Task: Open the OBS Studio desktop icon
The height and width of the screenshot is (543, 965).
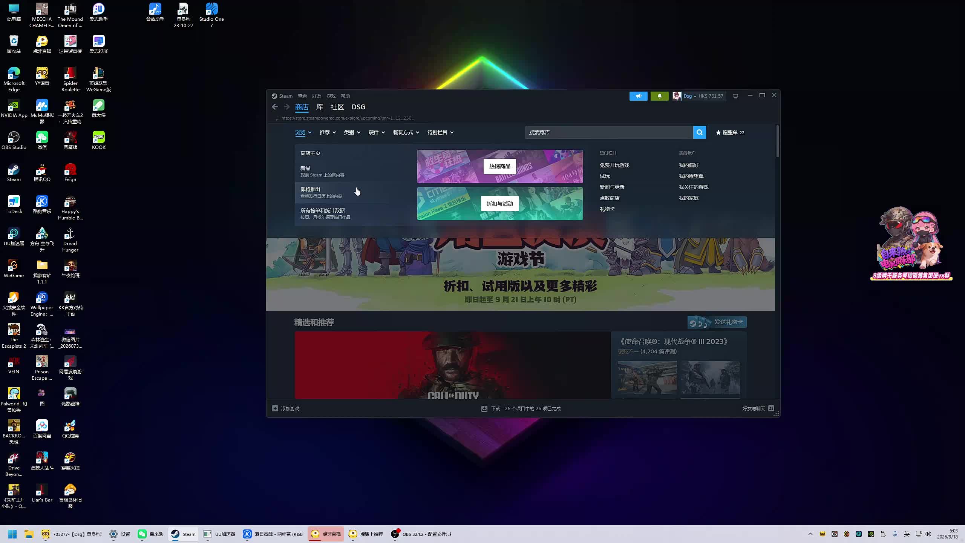Action: (x=14, y=141)
